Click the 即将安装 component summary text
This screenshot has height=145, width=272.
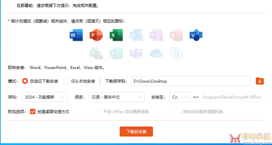tap(56, 67)
